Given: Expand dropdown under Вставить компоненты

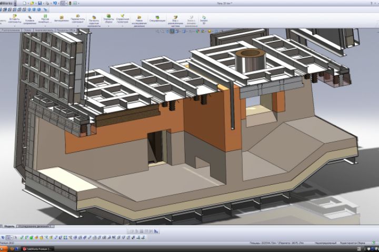Looking at the screenshot, I should pos(15,26).
